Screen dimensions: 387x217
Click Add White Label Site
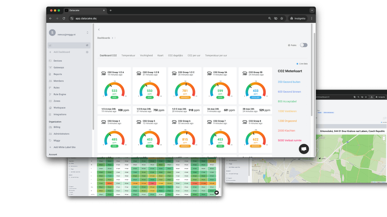tap(64, 147)
